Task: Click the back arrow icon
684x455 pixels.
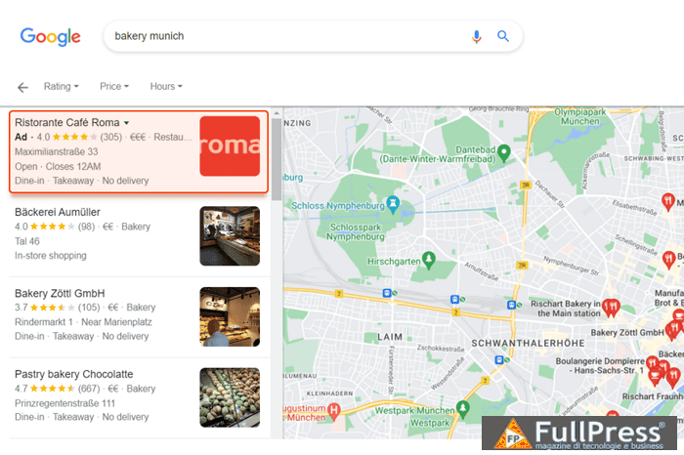Action: pyautogui.click(x=23, y=87)
